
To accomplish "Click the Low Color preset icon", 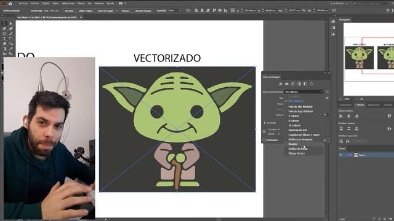I will click(x=293, y=84).
